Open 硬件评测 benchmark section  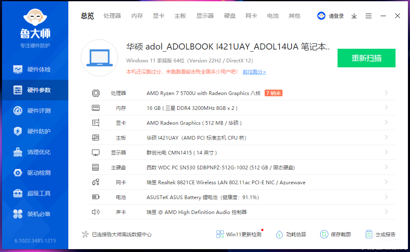35,111
